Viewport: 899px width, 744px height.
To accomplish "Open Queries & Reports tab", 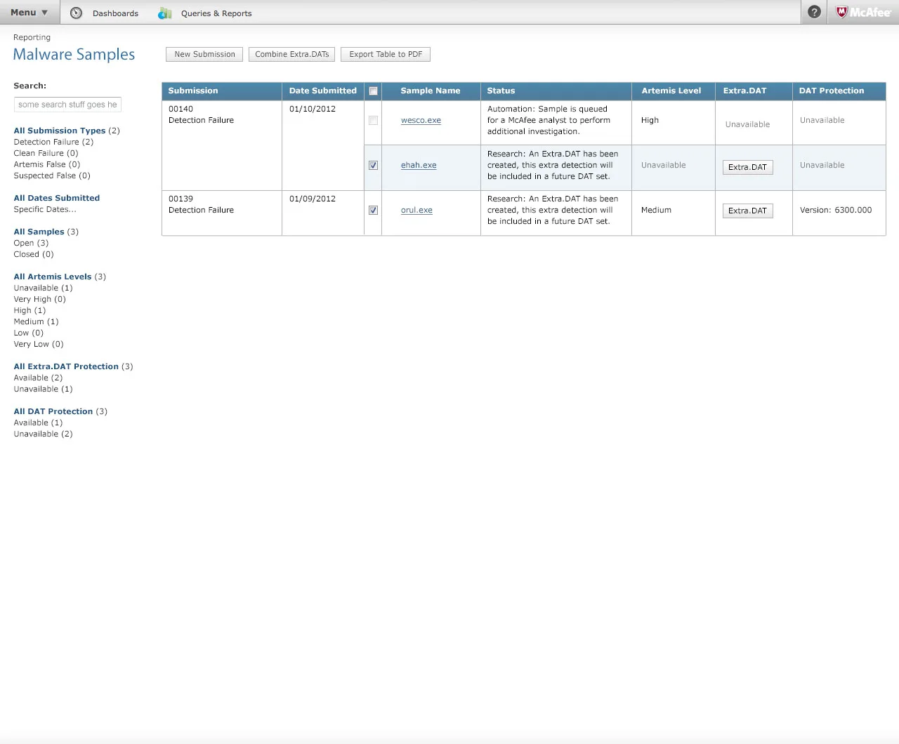I will 216,13.
